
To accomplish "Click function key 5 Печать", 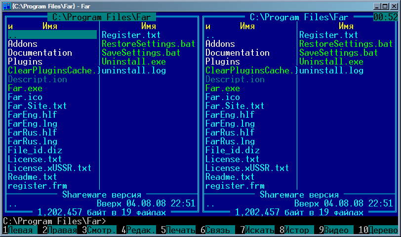I will coord(178,230).
